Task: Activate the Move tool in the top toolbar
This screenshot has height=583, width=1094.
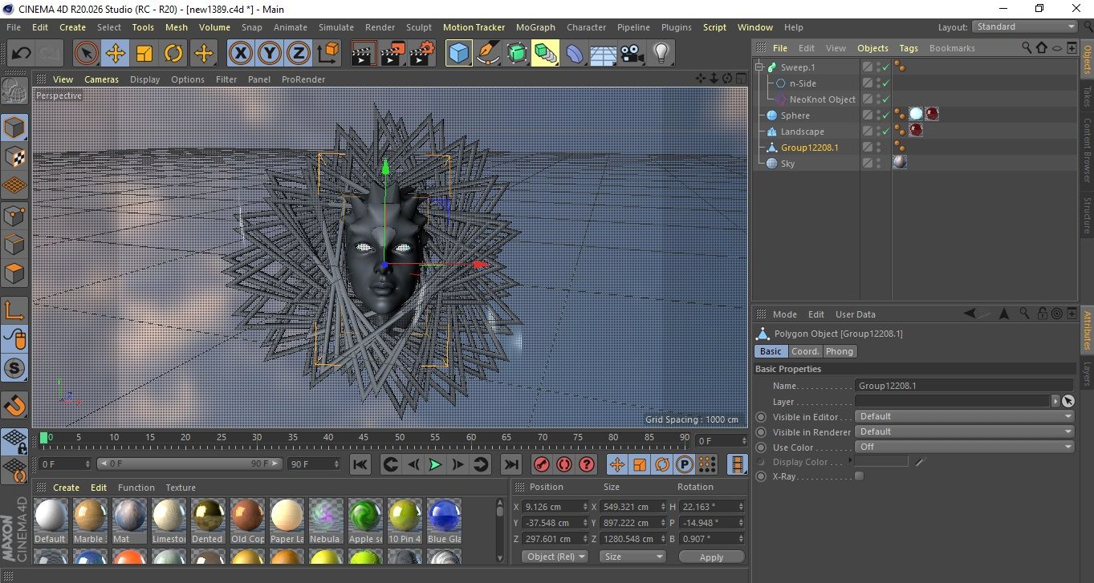Action: coord(116,54)
